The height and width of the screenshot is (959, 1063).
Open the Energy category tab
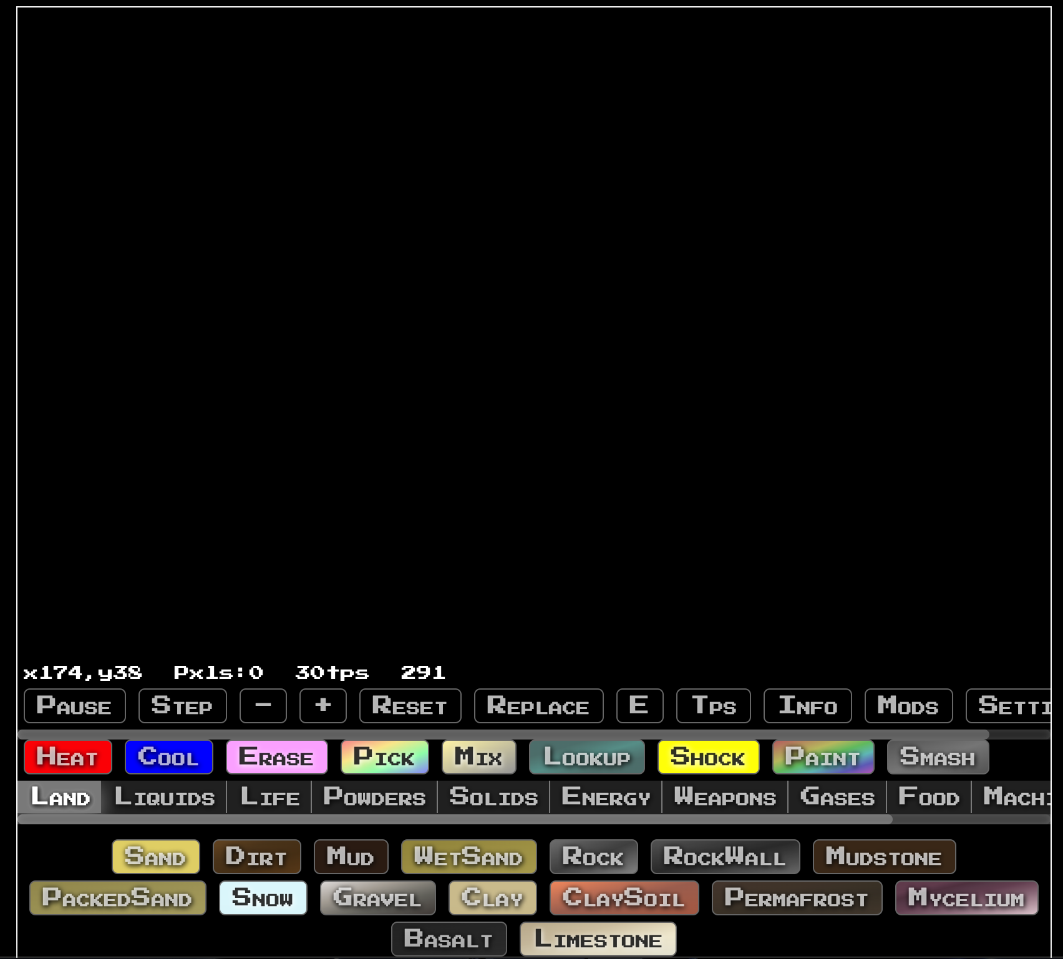click(604, 798)
